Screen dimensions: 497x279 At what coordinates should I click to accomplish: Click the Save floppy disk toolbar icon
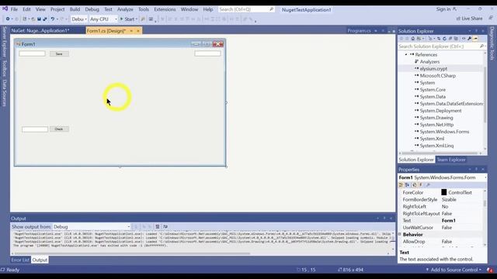pyautogui.click(x=39, y=19)
